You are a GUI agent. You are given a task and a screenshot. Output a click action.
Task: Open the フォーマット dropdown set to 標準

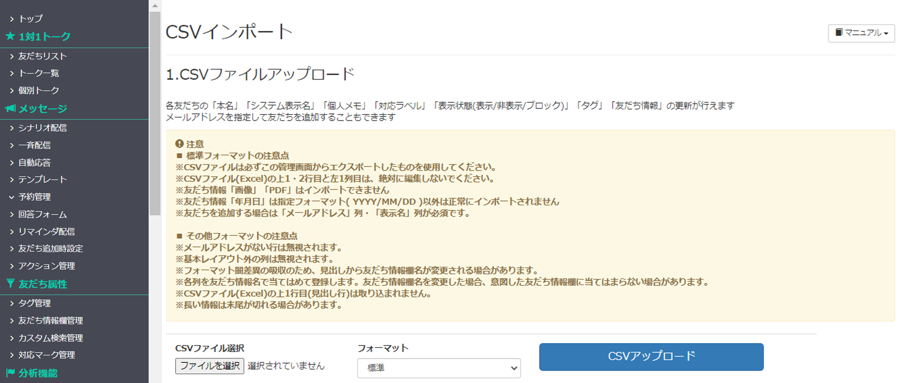point(439,368)
